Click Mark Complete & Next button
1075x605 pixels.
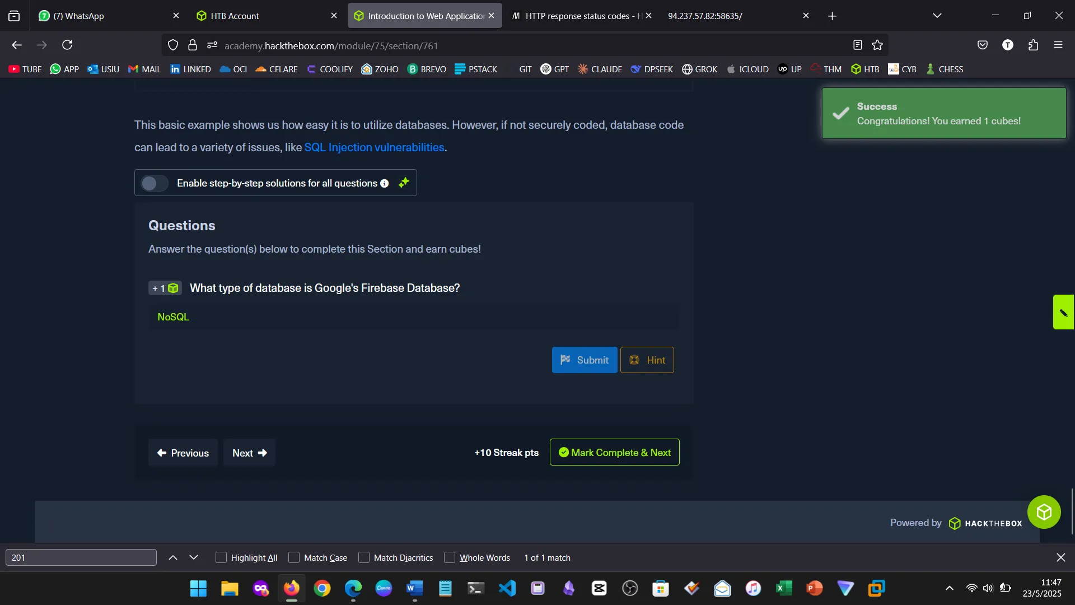(x=614, y=453)
